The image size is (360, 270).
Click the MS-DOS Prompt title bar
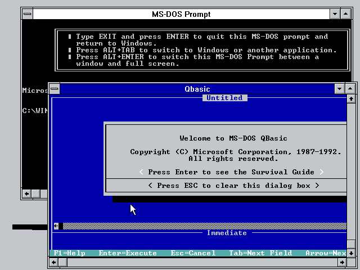tap(181, 14)
